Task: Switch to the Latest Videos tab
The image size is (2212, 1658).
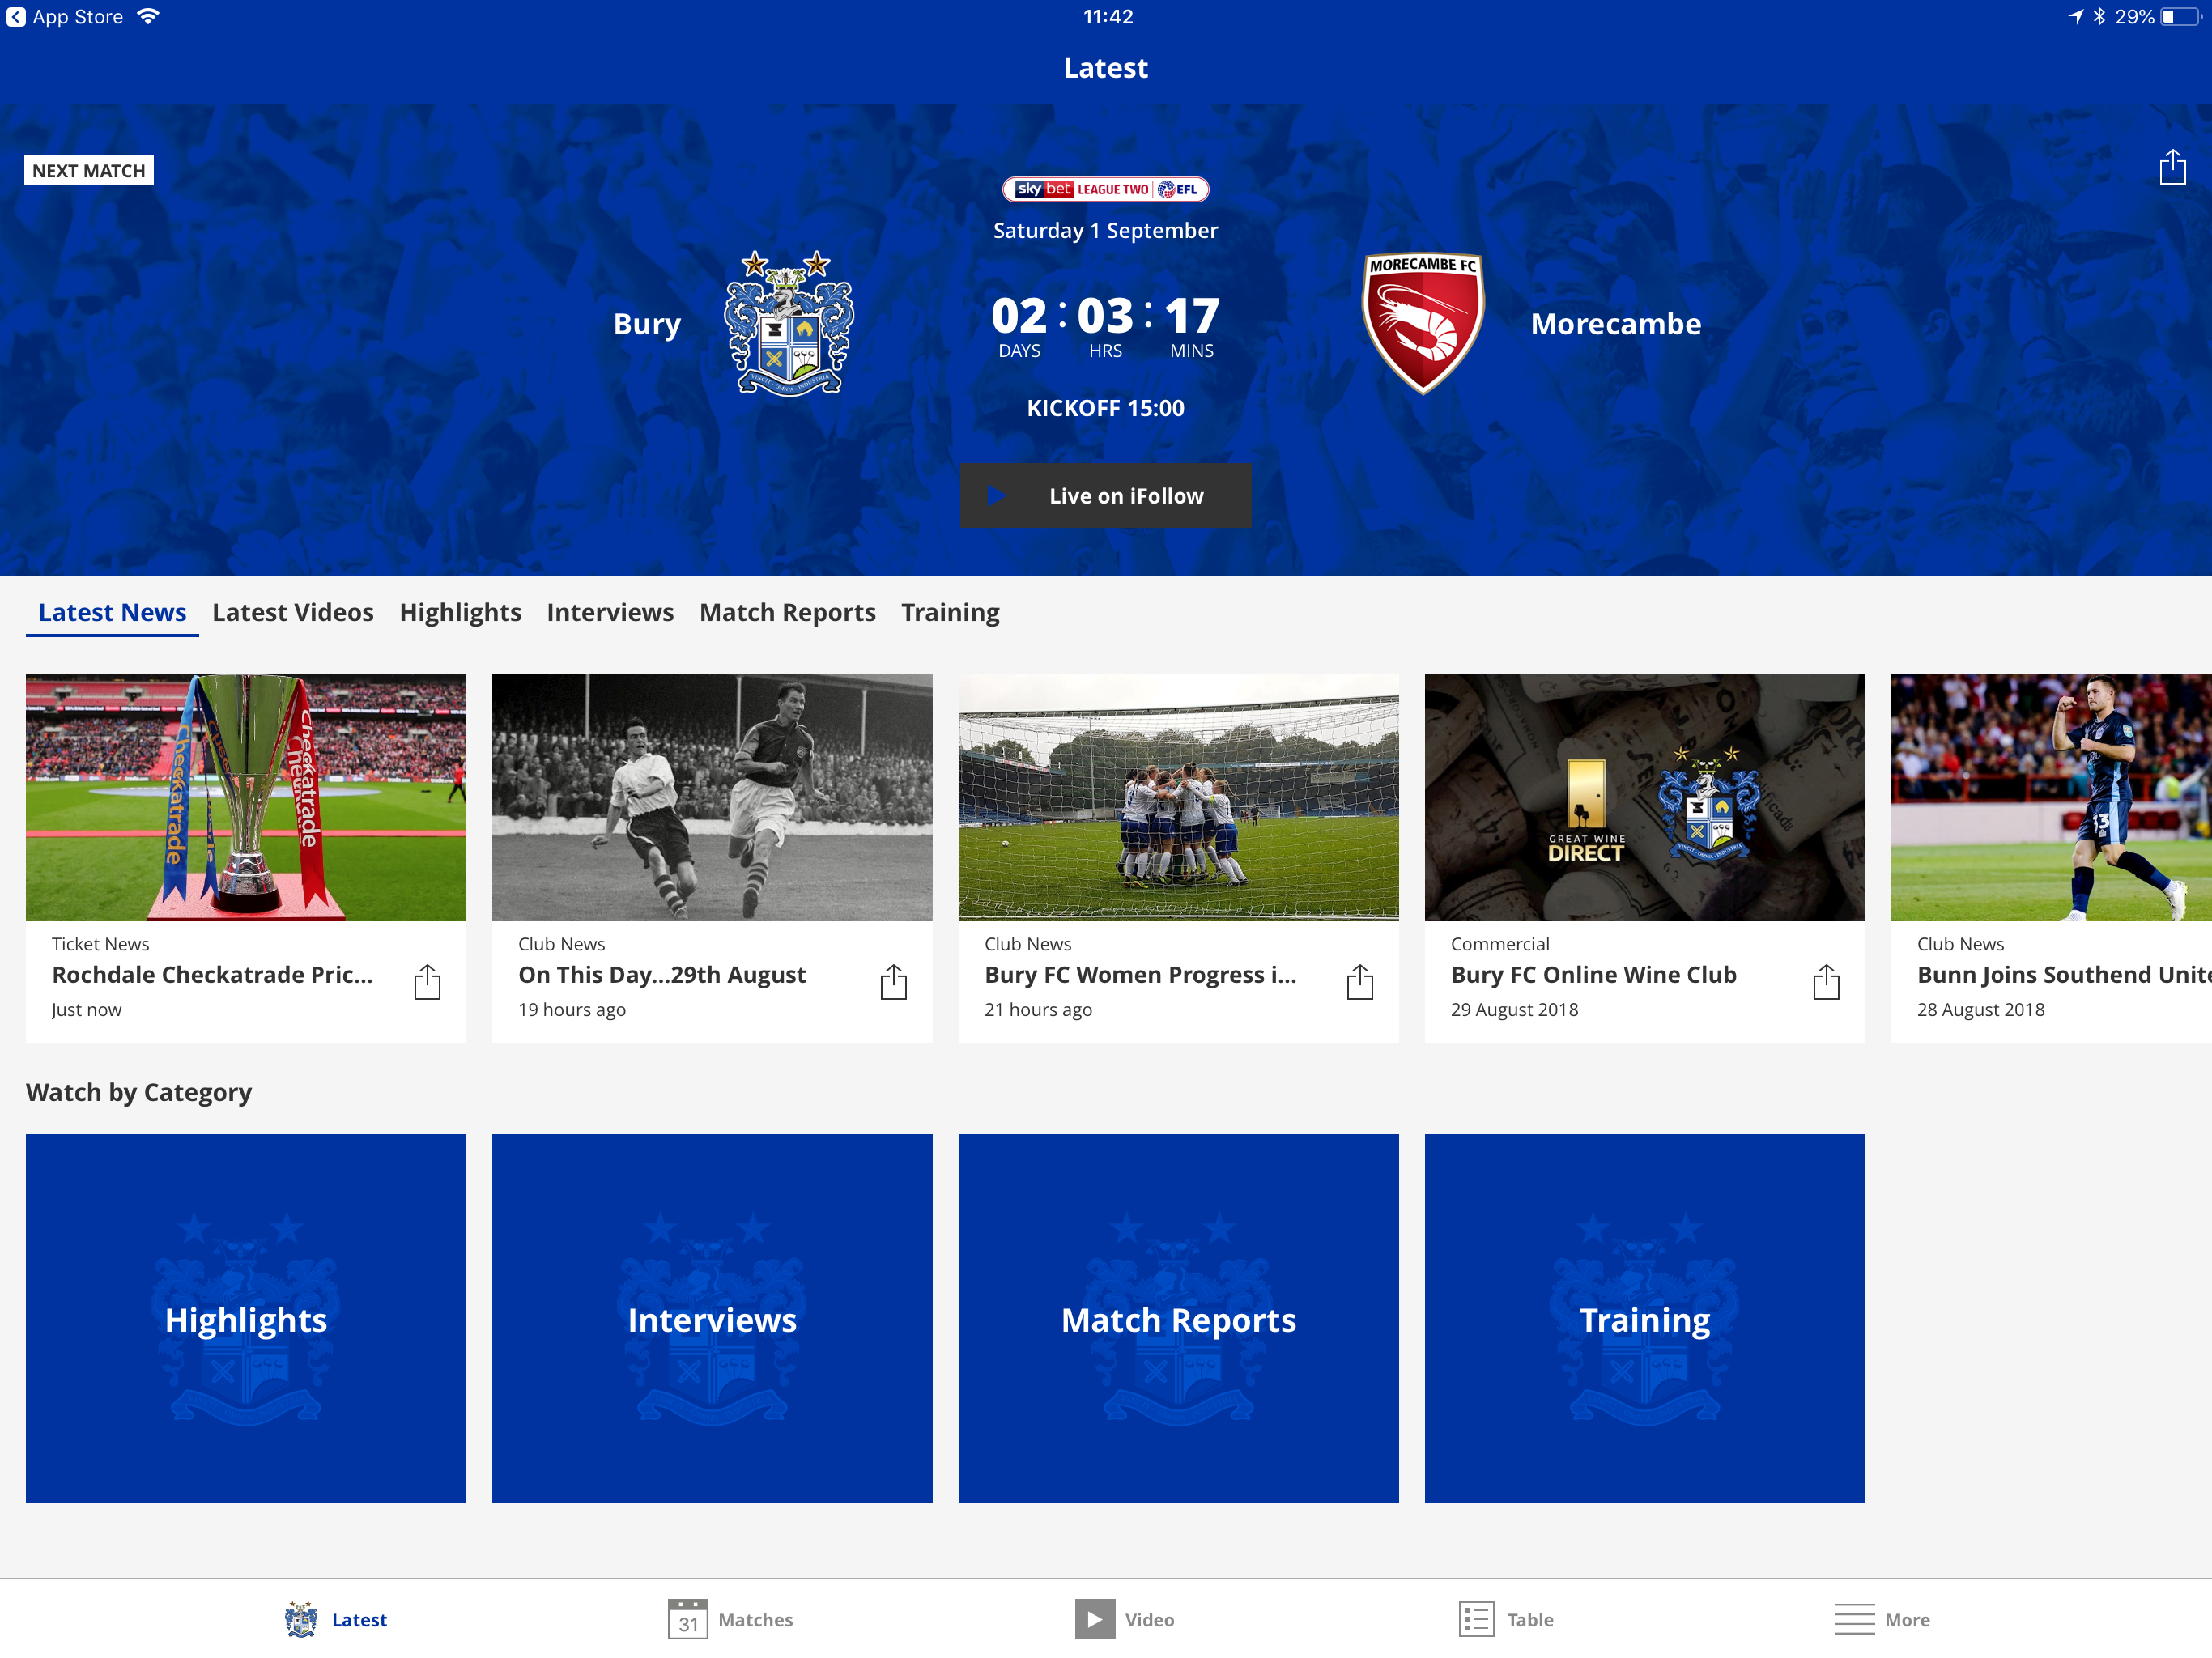Action: (293, 612)
